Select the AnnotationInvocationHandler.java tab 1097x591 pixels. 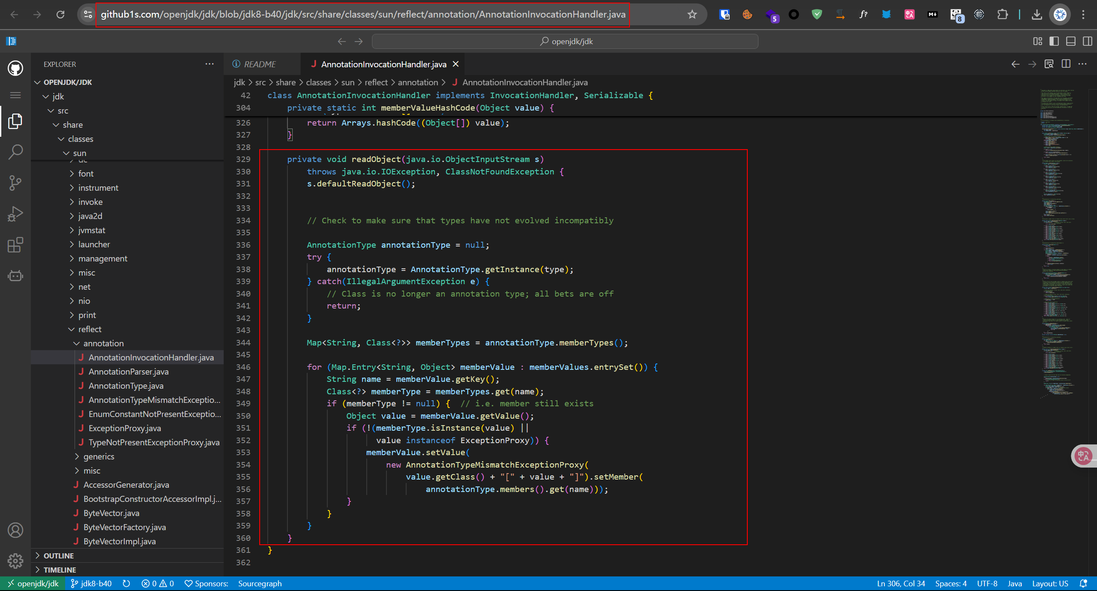tap(384, 64)
